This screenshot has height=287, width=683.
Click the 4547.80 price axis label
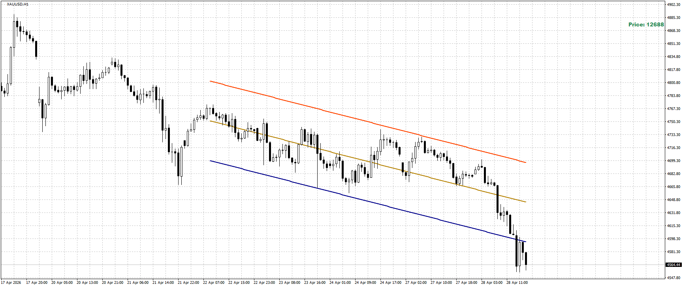click(674, 278)
